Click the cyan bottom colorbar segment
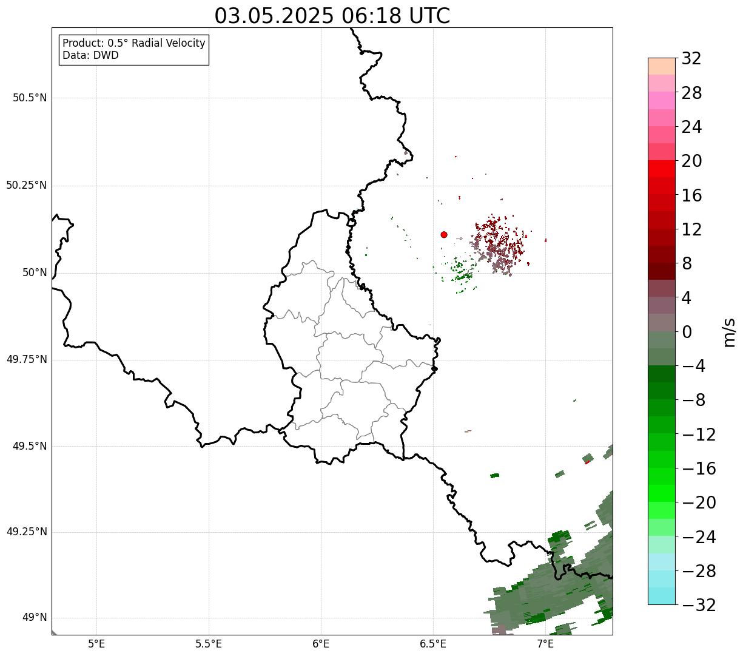The width and height of the screenshot is (743, 656). click(661, 596)
